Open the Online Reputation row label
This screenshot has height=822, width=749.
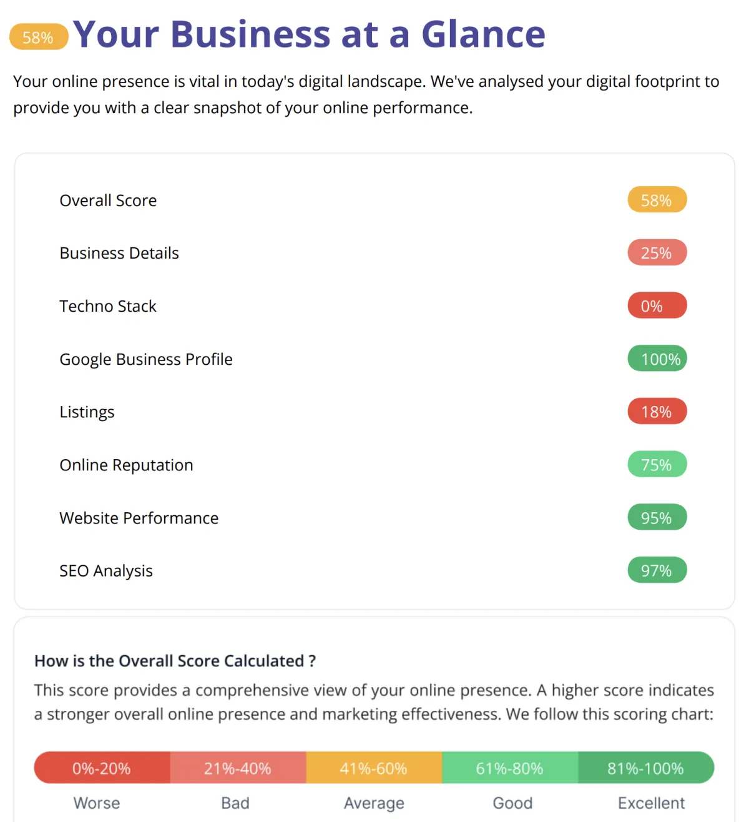pyautogui.click(x=126, y=465)
